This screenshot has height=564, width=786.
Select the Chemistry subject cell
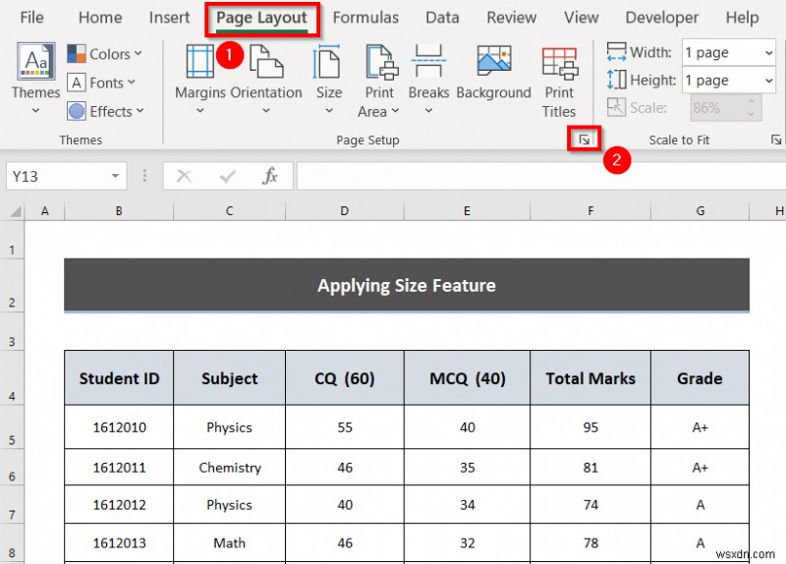coord(230,468)
